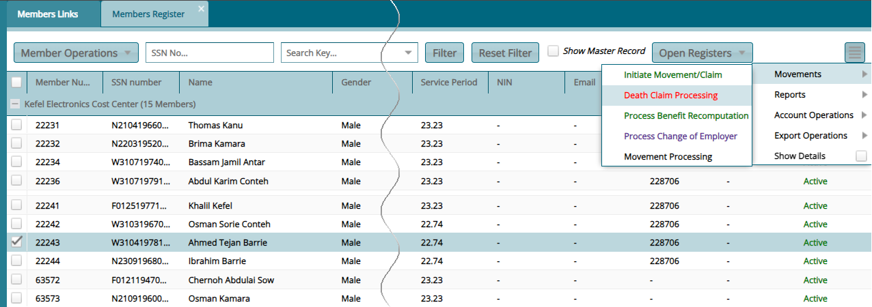Close the Members Register tab
This screenshot has width=872, height=307.
[x=201, y=8]
